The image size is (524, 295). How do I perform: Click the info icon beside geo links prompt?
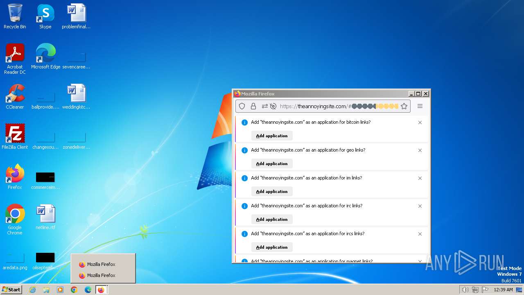(244, 150)
